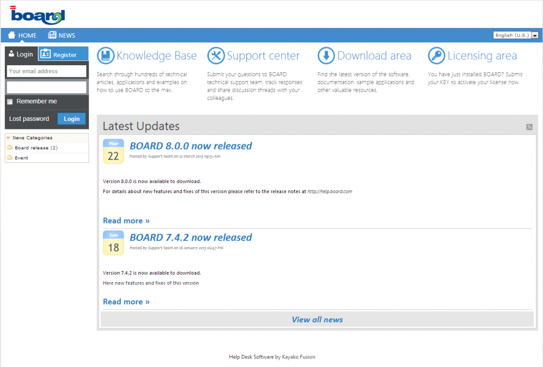The height and width of the screenshot is (367, 543).
Task: Click the Here new features and fixes text
Action: (x=151, y=283)
